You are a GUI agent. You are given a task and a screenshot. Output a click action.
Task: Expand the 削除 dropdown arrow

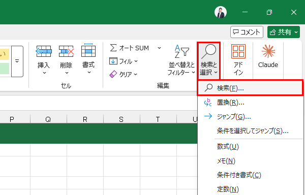(67, 73)
